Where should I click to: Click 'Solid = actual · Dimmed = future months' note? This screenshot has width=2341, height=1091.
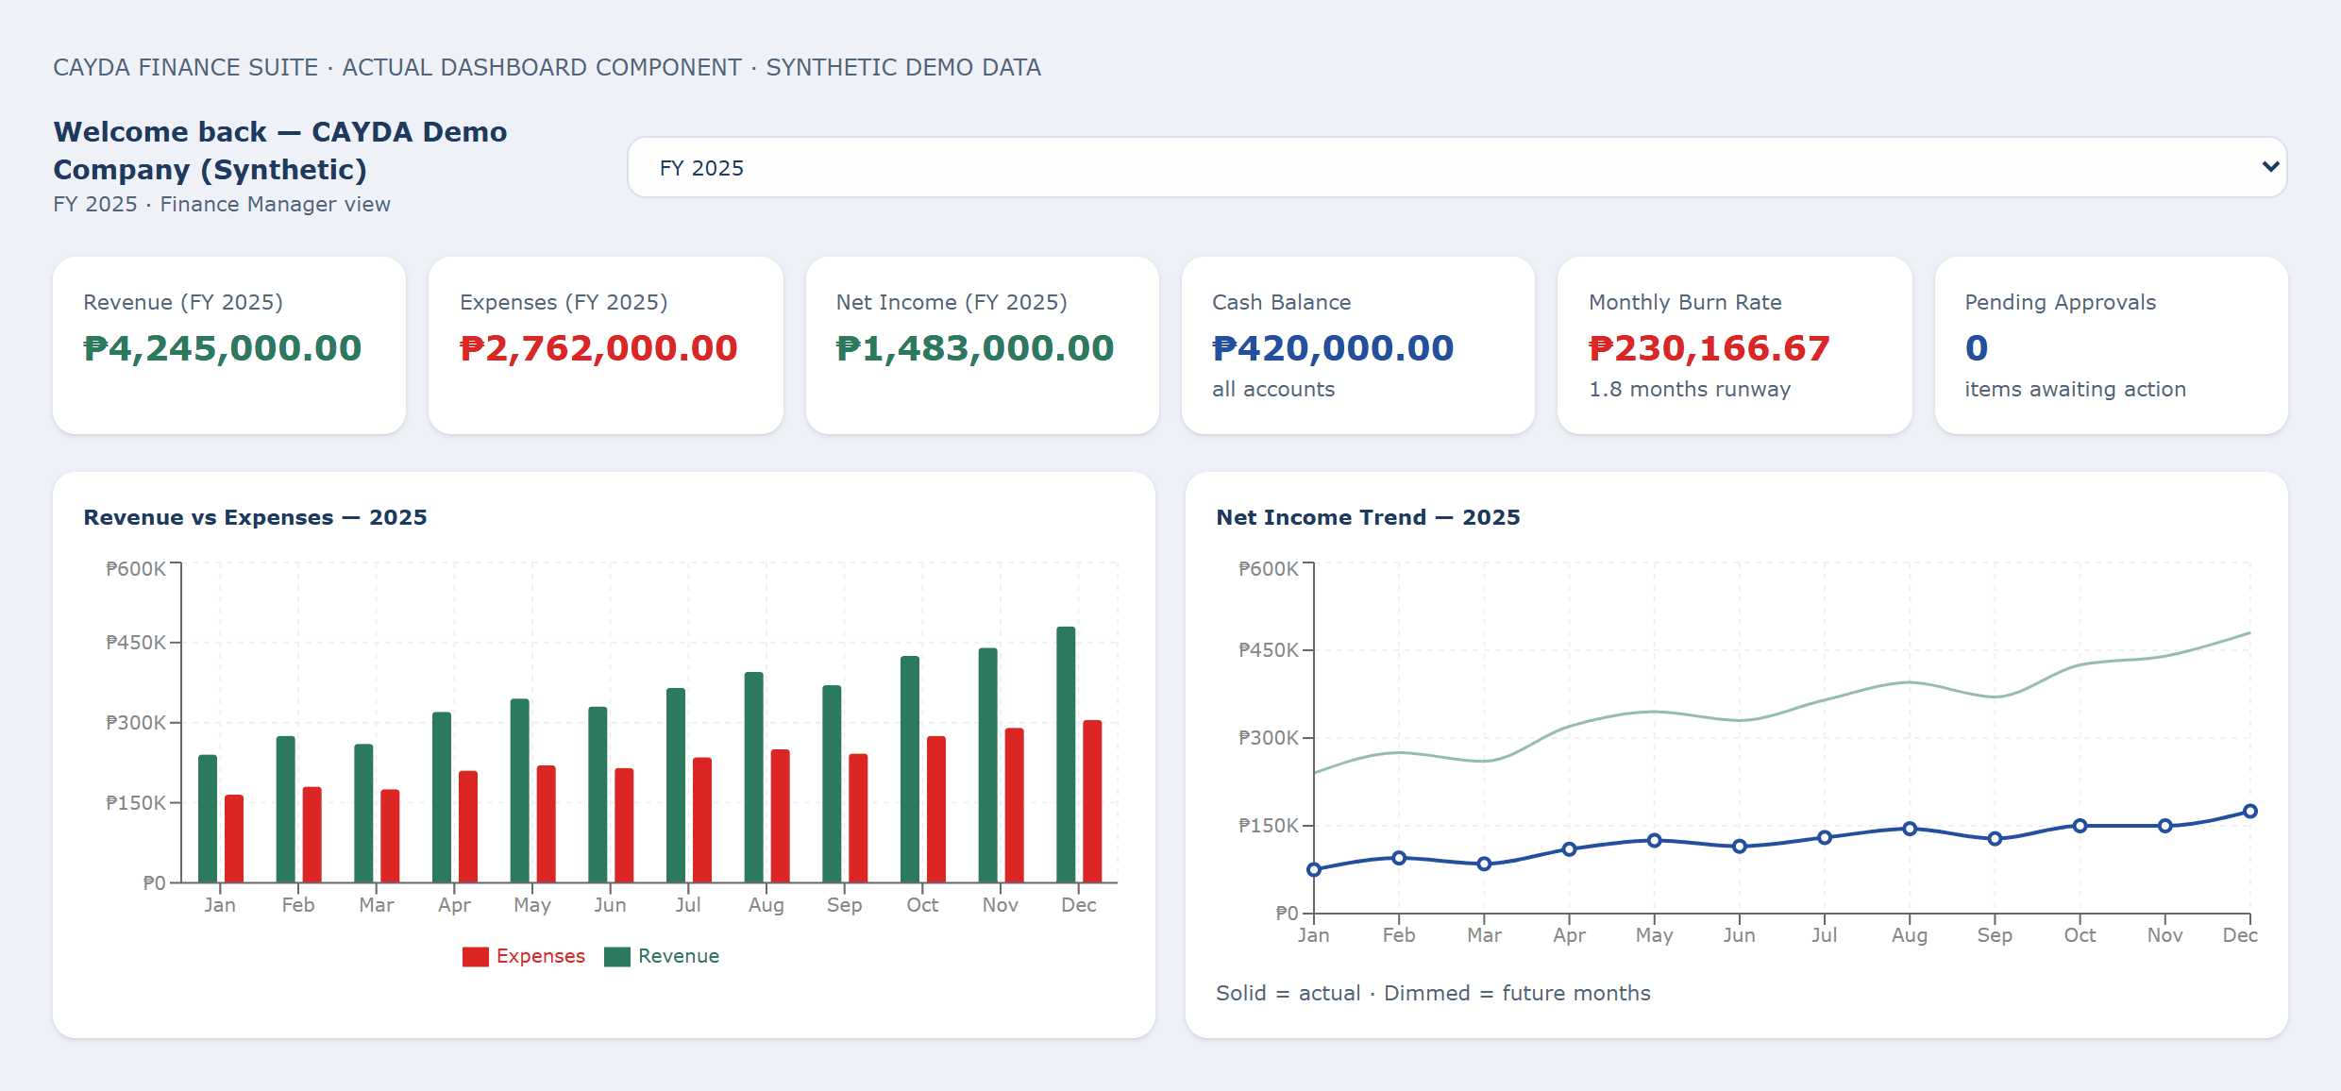[x=1433, y=993]
